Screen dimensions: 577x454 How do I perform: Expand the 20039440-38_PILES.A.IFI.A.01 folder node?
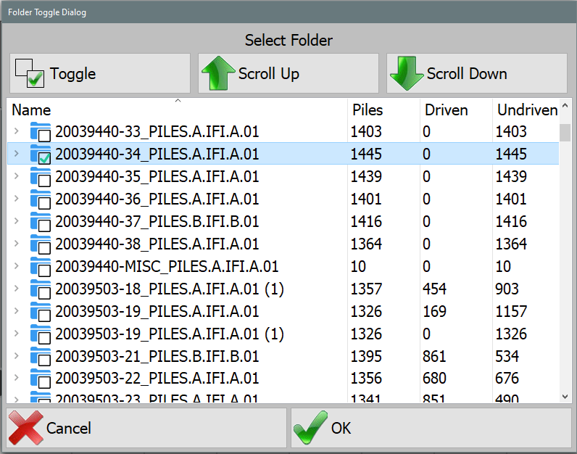coord(16,243)
